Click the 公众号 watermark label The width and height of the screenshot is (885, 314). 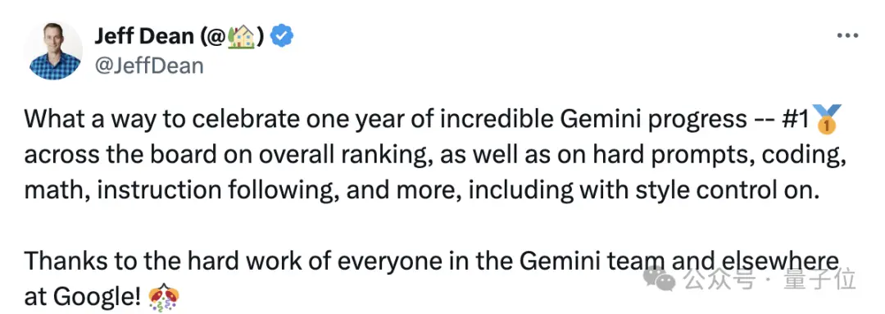[x=719, y=280]
